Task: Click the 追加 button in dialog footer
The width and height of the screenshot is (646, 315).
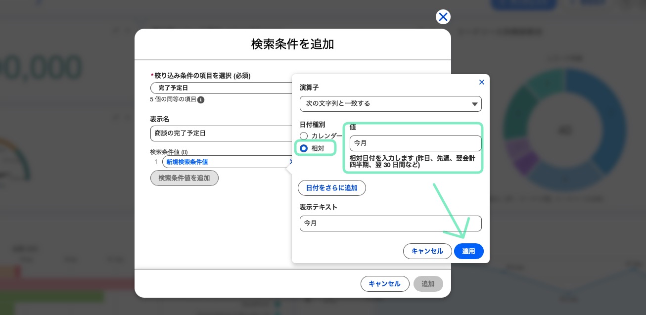Action: [x=428, y=284]
